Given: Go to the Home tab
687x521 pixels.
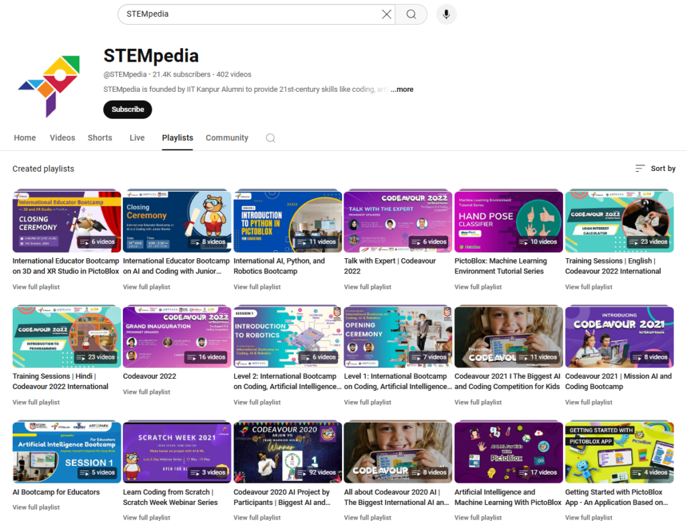Looking at the screenshot, I should [x=25, y=138].
